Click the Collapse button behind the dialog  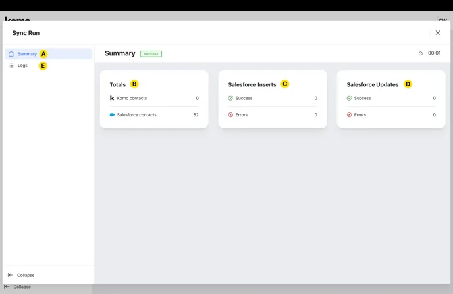[x=17, y=287]
